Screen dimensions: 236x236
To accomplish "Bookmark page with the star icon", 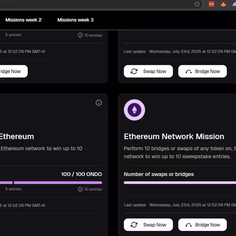I will pyautogui.click(x=197, y=4).
